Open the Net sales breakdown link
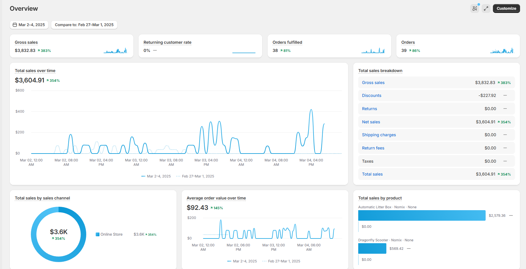The image size is (526, 269). coord(371,122)
